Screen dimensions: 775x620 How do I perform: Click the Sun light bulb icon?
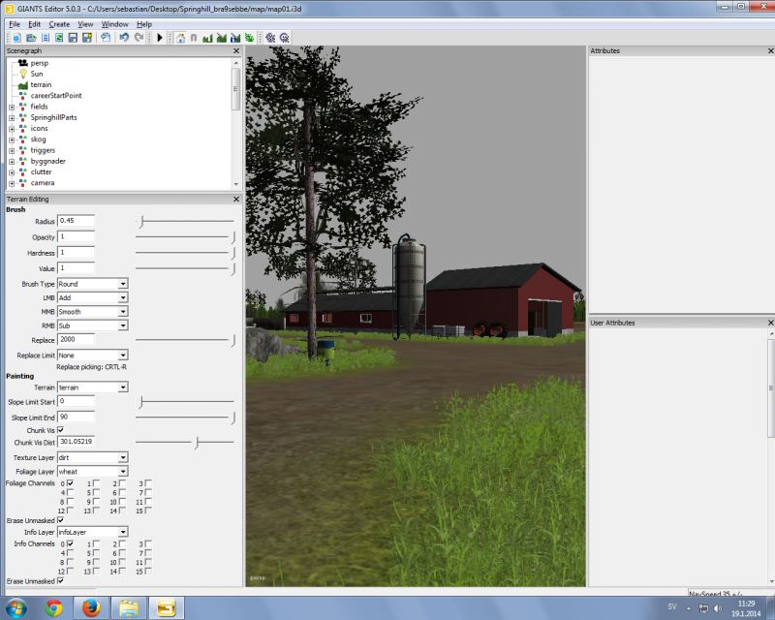click(22, 74)
